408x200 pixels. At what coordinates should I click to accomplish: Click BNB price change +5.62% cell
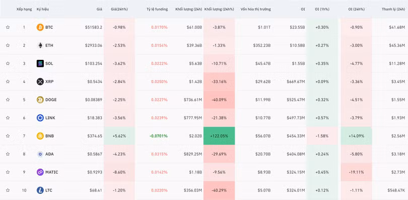pos(119,136)
